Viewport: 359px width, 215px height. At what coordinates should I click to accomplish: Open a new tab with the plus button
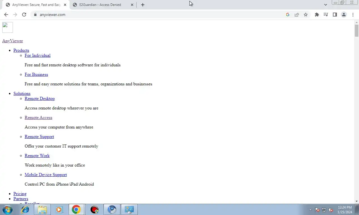click(143, 5)
